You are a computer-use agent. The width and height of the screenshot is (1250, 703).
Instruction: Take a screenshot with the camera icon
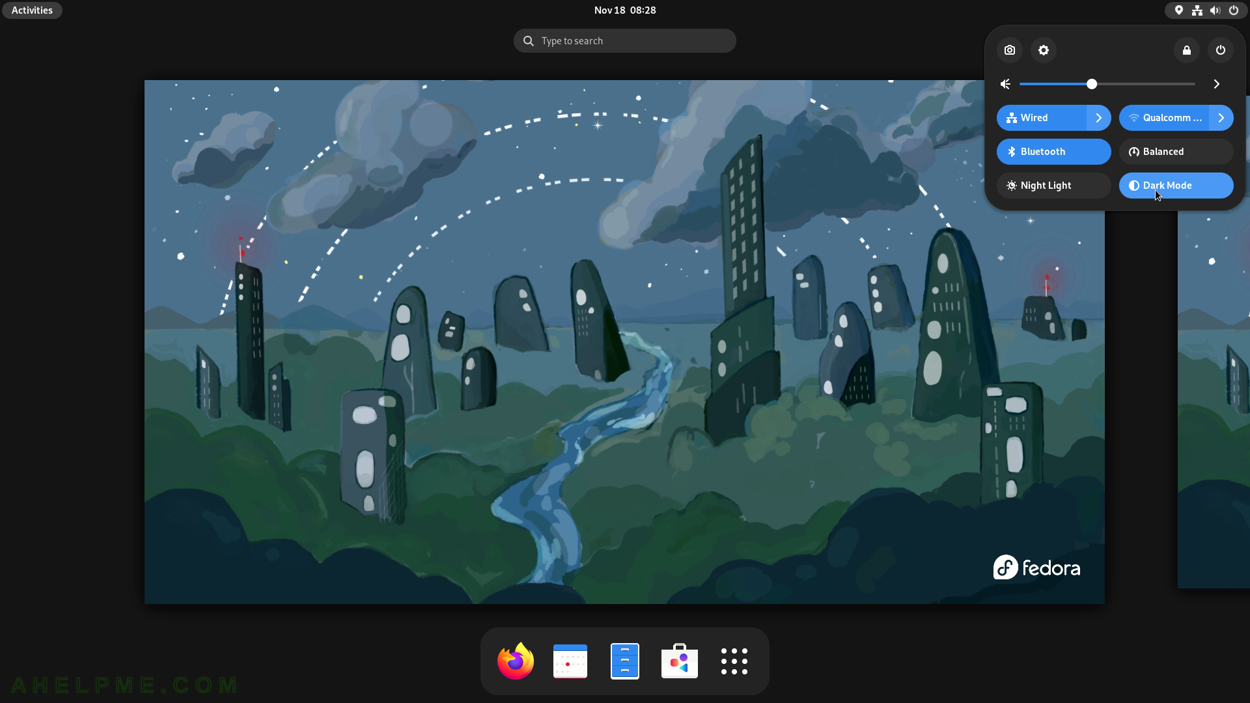click(x=1010, y=50)
